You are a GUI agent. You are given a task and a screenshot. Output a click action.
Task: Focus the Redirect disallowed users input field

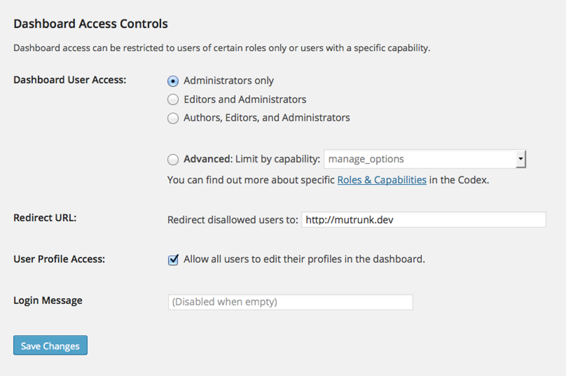[x=422, y=220]
